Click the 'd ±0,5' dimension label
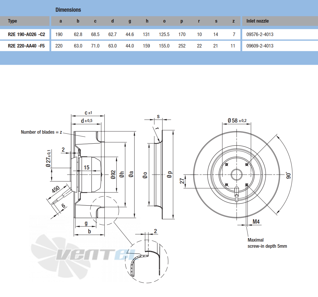 click(87, 121)
